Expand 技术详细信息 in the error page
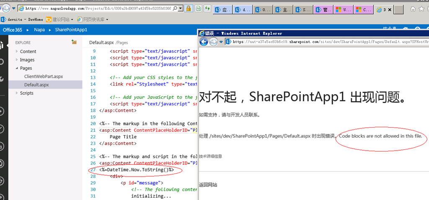 (210, 156)
